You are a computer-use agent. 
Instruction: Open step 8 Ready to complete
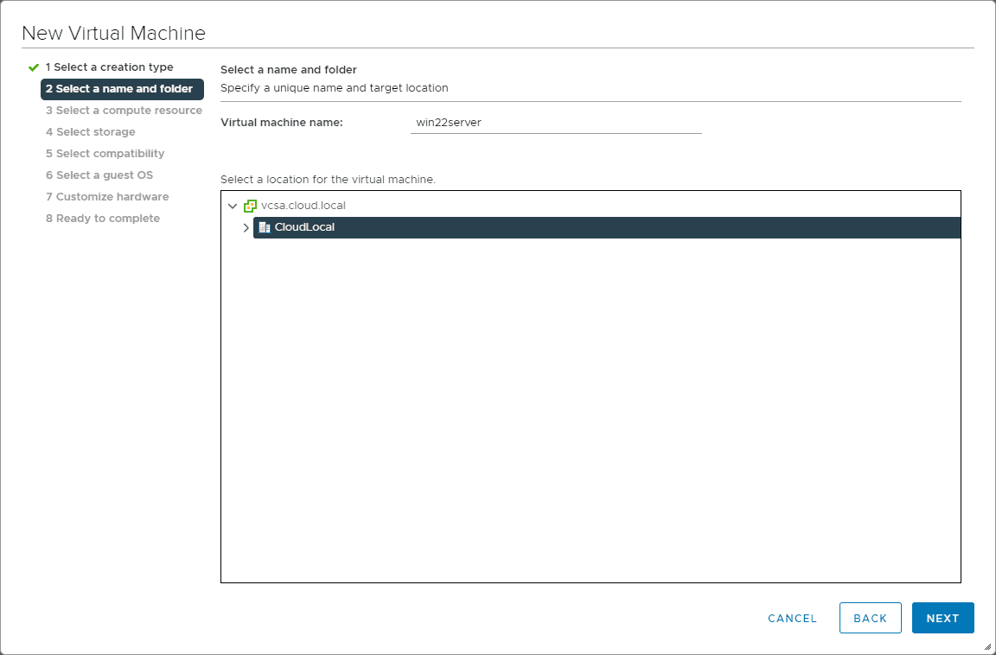coord(103,219)
